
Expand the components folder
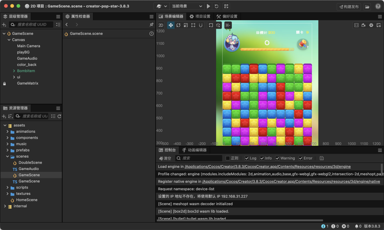(7, 138)
